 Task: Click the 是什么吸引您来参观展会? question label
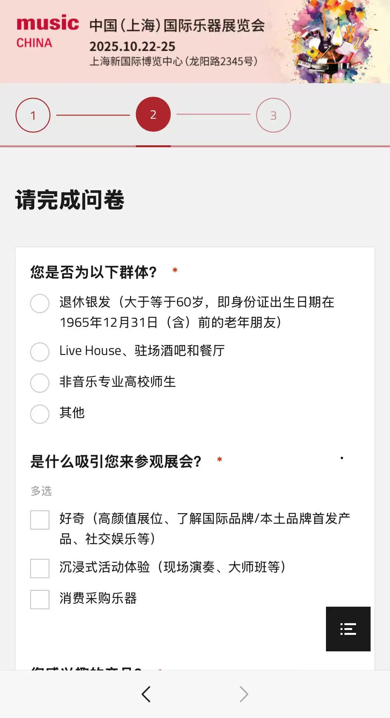click(x=116, y=461)
